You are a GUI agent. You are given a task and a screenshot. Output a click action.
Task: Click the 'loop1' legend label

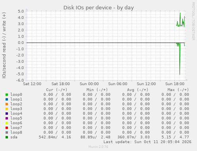[x=16, y=99]
